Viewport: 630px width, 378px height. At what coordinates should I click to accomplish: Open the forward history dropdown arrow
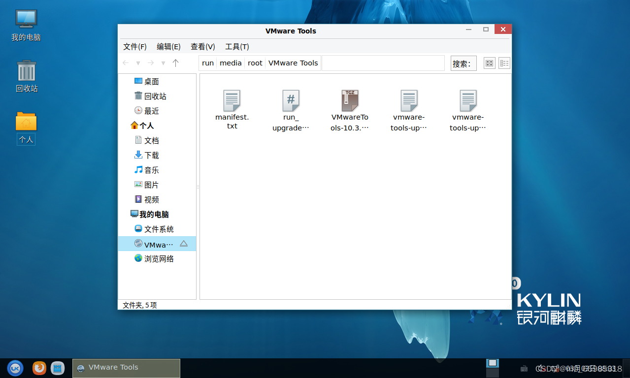click(164, 63)
